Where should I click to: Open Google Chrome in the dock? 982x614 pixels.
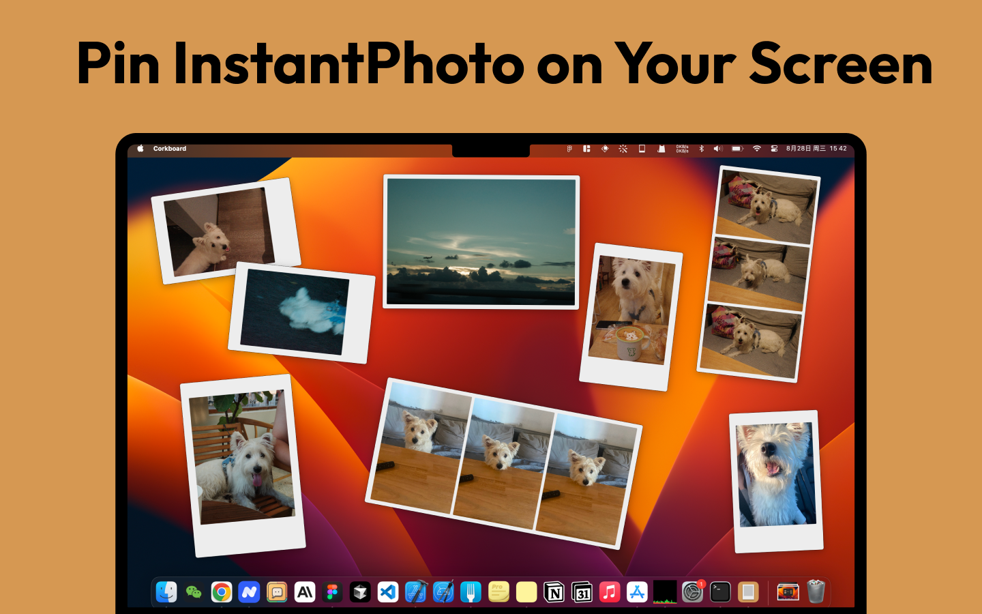click(x=222, y=591)
